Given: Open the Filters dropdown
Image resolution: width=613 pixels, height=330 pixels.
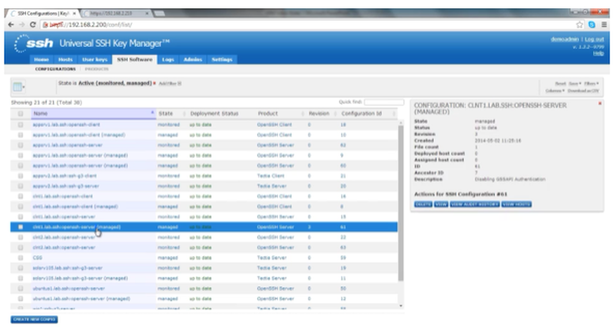Looking at the screenshot, I should coord(592,83).
